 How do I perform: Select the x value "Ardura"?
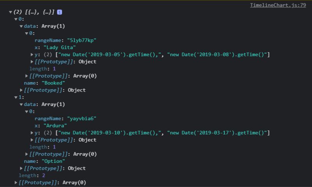coord(55,126)
